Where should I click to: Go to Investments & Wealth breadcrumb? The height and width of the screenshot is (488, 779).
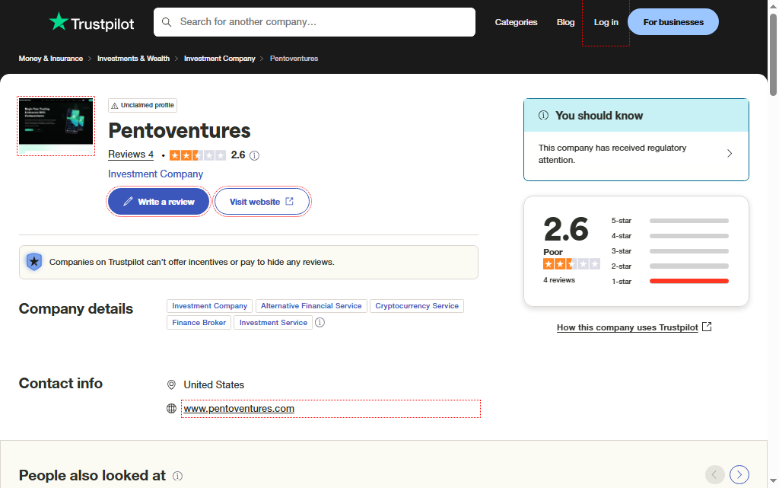click(x=133, y=59)
